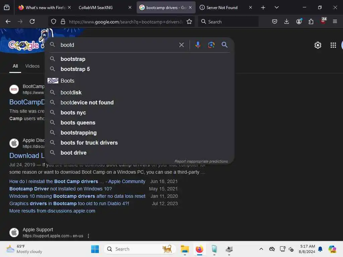Choose the boot drive suggestion

tap(140, 153)
